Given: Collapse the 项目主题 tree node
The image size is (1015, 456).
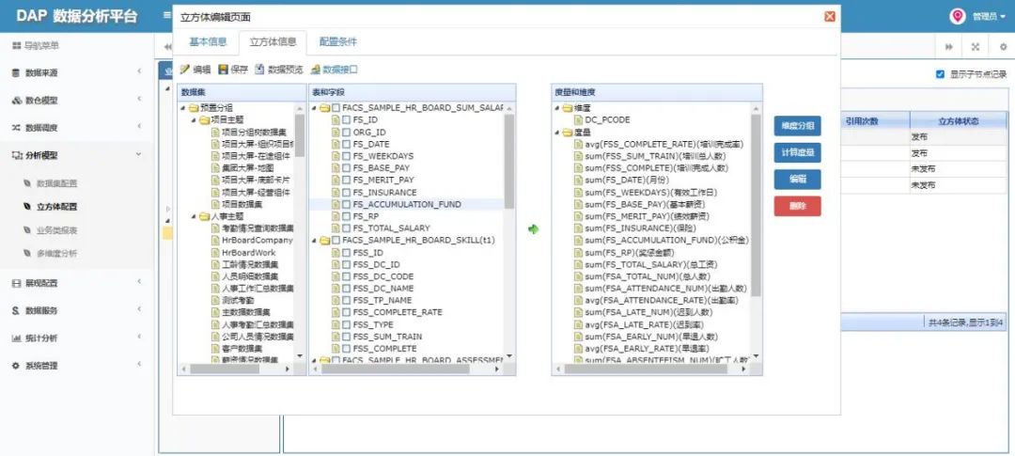Looking at the screenshot, I should click(194, 120).
